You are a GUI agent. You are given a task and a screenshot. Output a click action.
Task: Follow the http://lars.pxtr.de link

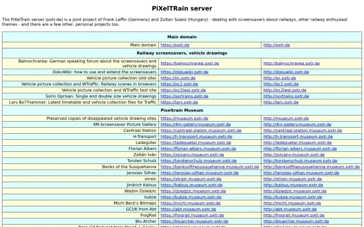tap(281, 102)
